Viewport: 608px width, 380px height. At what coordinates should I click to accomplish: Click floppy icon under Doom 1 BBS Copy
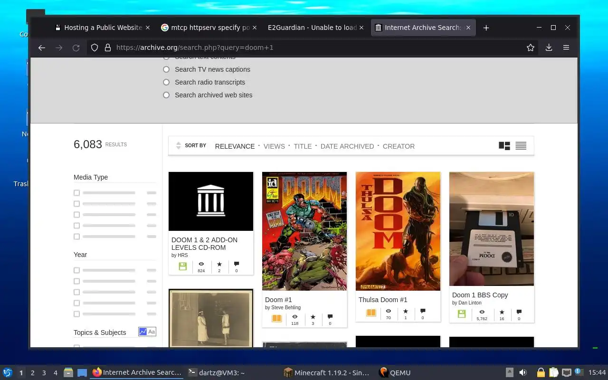461,313
